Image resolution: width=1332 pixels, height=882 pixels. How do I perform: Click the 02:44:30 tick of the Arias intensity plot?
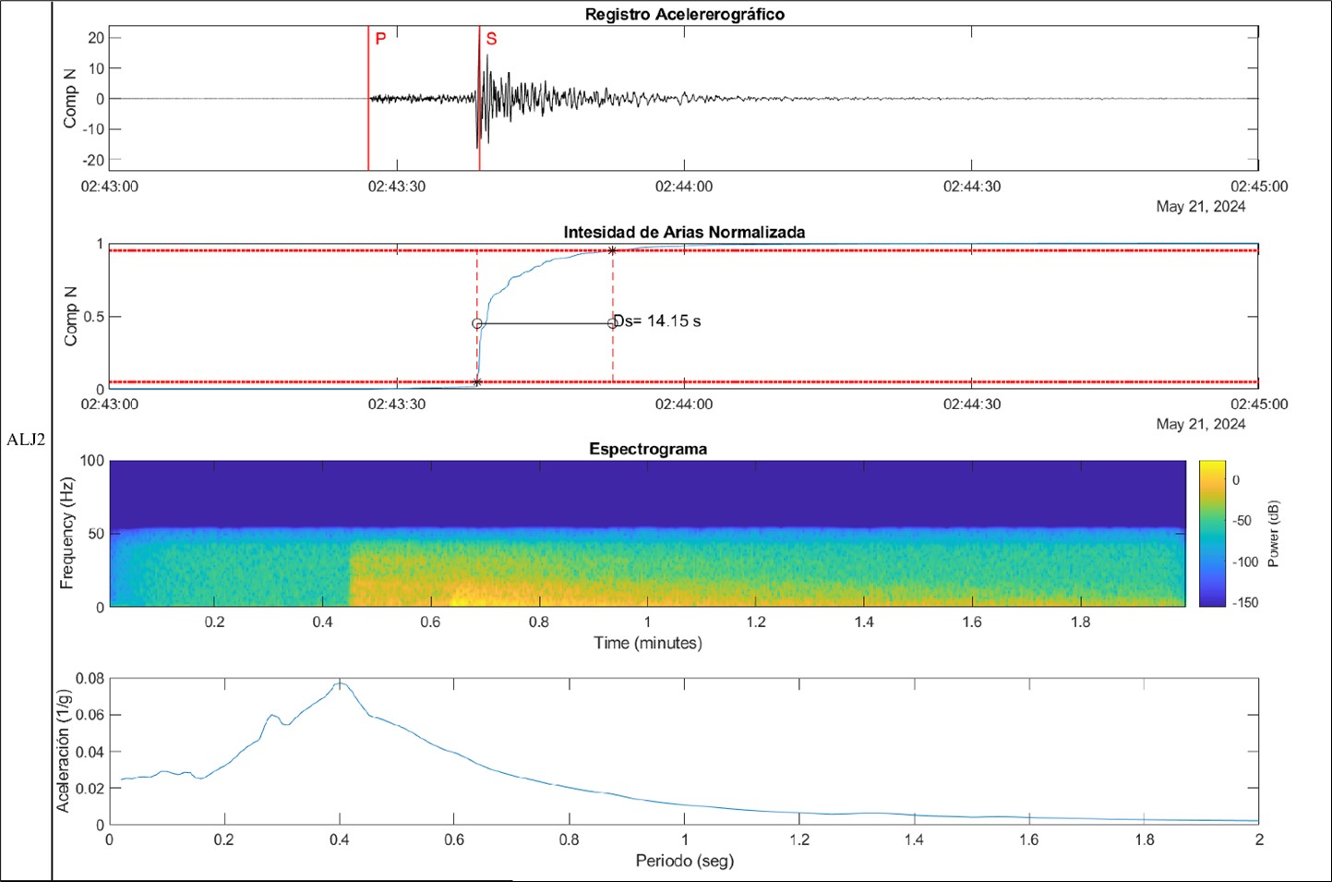972,404
